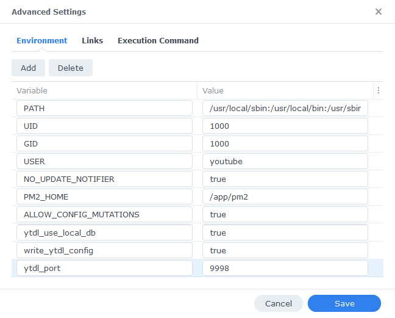Edit the write_ytdl_config value field

point(285,250)
